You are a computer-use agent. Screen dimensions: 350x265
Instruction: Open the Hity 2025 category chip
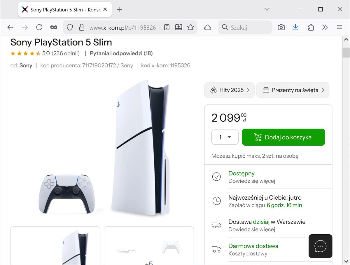[x=229, y=90]
